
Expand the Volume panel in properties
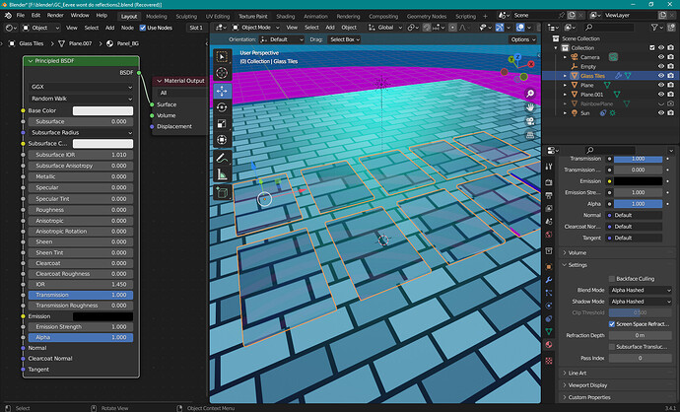point(578,253)
